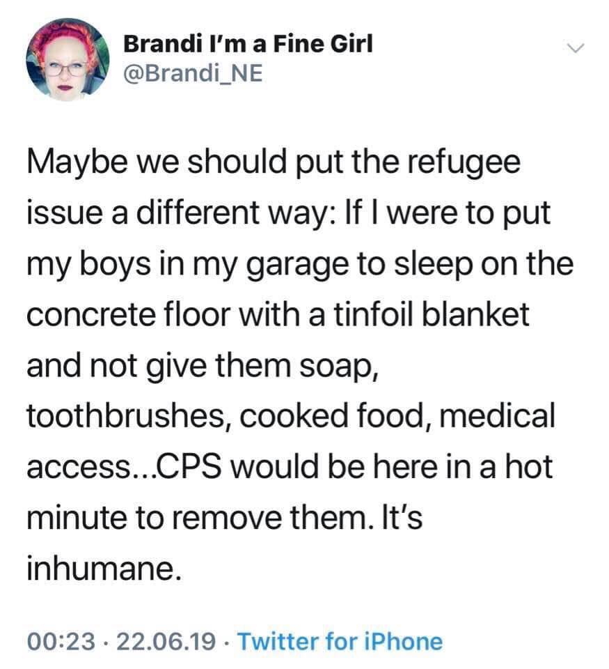Screen dimensions: 609x669
Task: Open the profile picture of Brandi
Action: click(68, 60)
